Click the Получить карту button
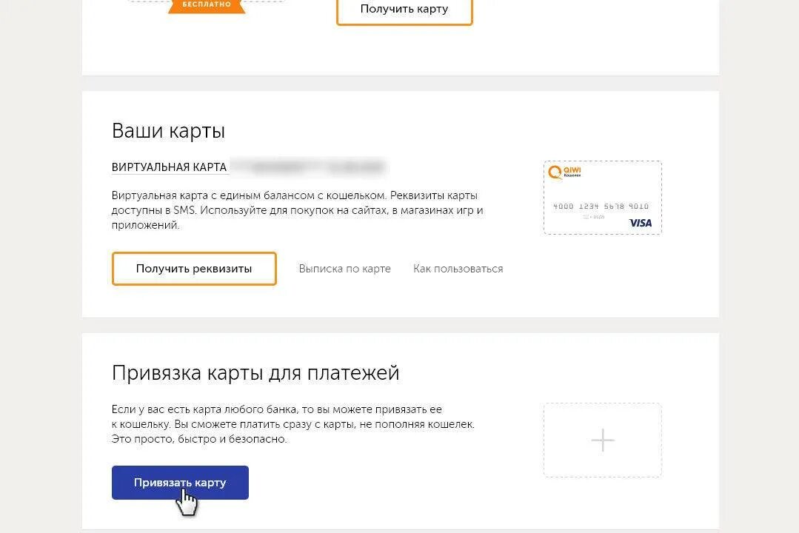Image resolution: width=799 pixels, height=533 pixels. tap(404, 10)
